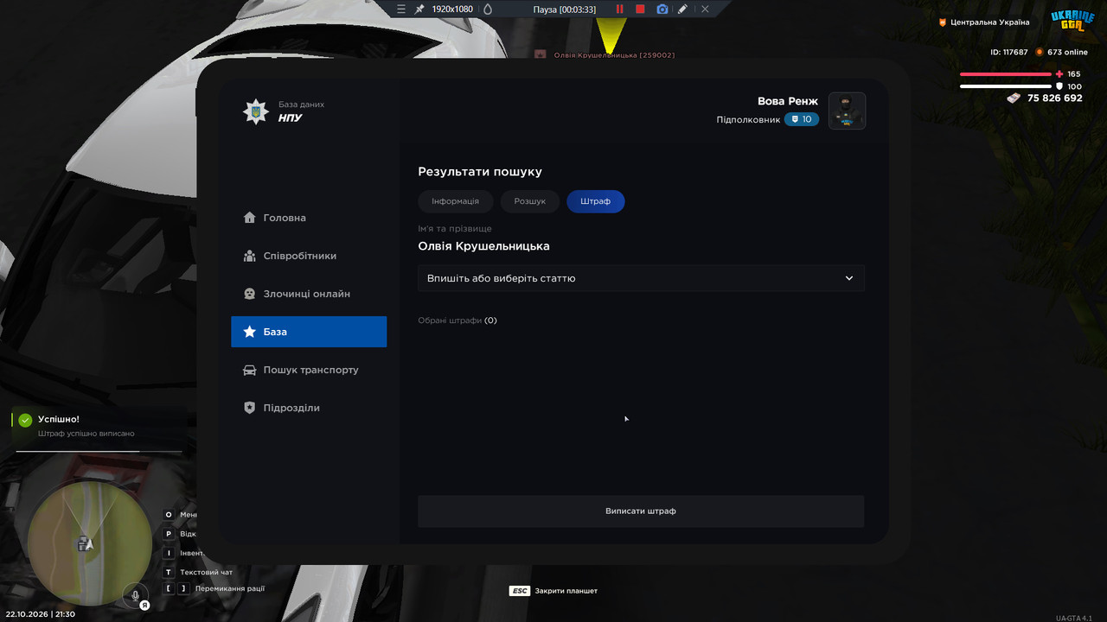Toggle the recorder toolbar pin icon
This screenshot has width=1107, height=622.
pos(419,9)
